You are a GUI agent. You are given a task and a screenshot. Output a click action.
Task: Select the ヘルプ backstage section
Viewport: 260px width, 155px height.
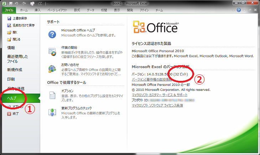(21, 98)
